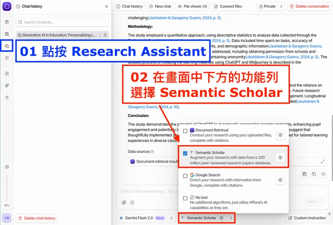Expand the Document retrieval results panel
333x225 pixels.
click(323, 161)
